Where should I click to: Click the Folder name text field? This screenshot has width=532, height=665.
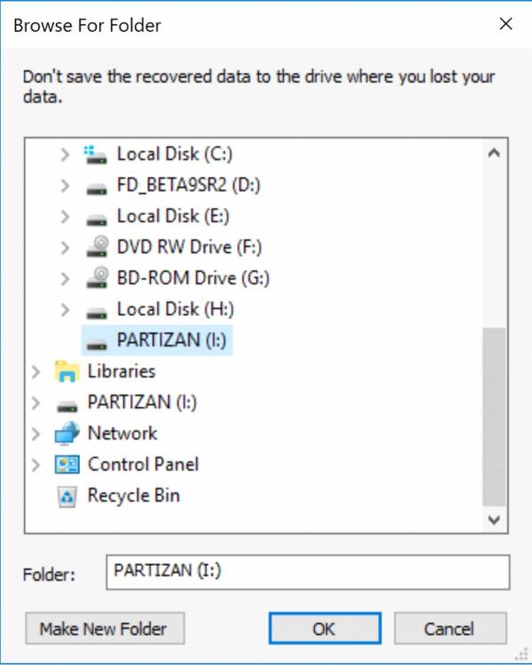307,572
